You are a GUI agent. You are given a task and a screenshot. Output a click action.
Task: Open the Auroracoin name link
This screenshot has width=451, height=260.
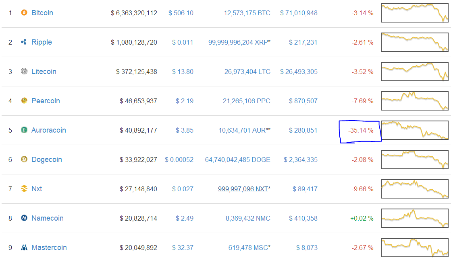tap(49, 130)
